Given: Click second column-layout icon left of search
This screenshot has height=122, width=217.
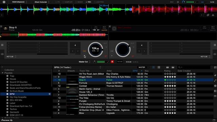Looking at the screenshot, I should point(173,67).
